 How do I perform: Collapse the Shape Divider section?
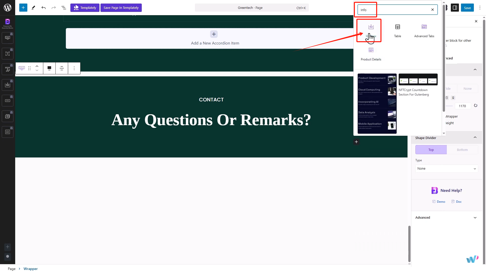point(475,138)
